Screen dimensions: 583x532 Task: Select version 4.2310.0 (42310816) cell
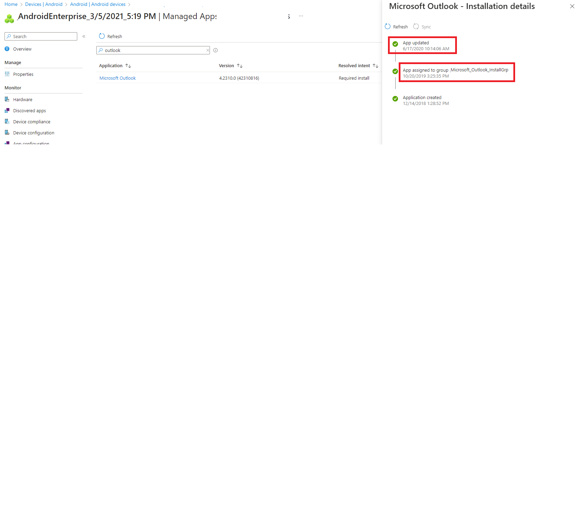click(x=239, y=78)
